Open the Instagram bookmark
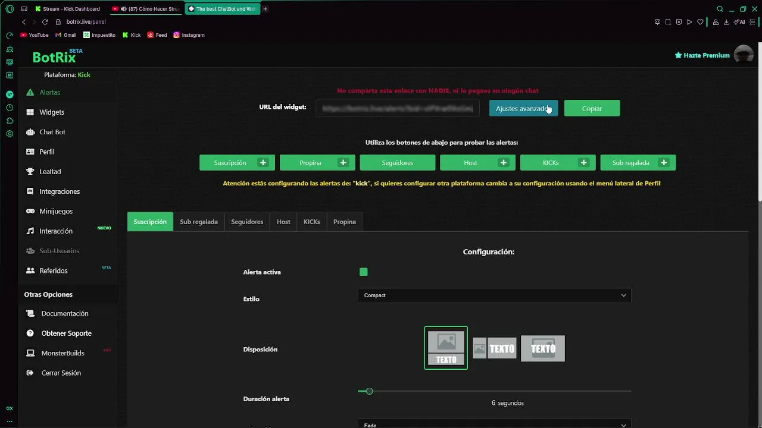The width and height of the screenshot is (762, 428). pos(189,35)
